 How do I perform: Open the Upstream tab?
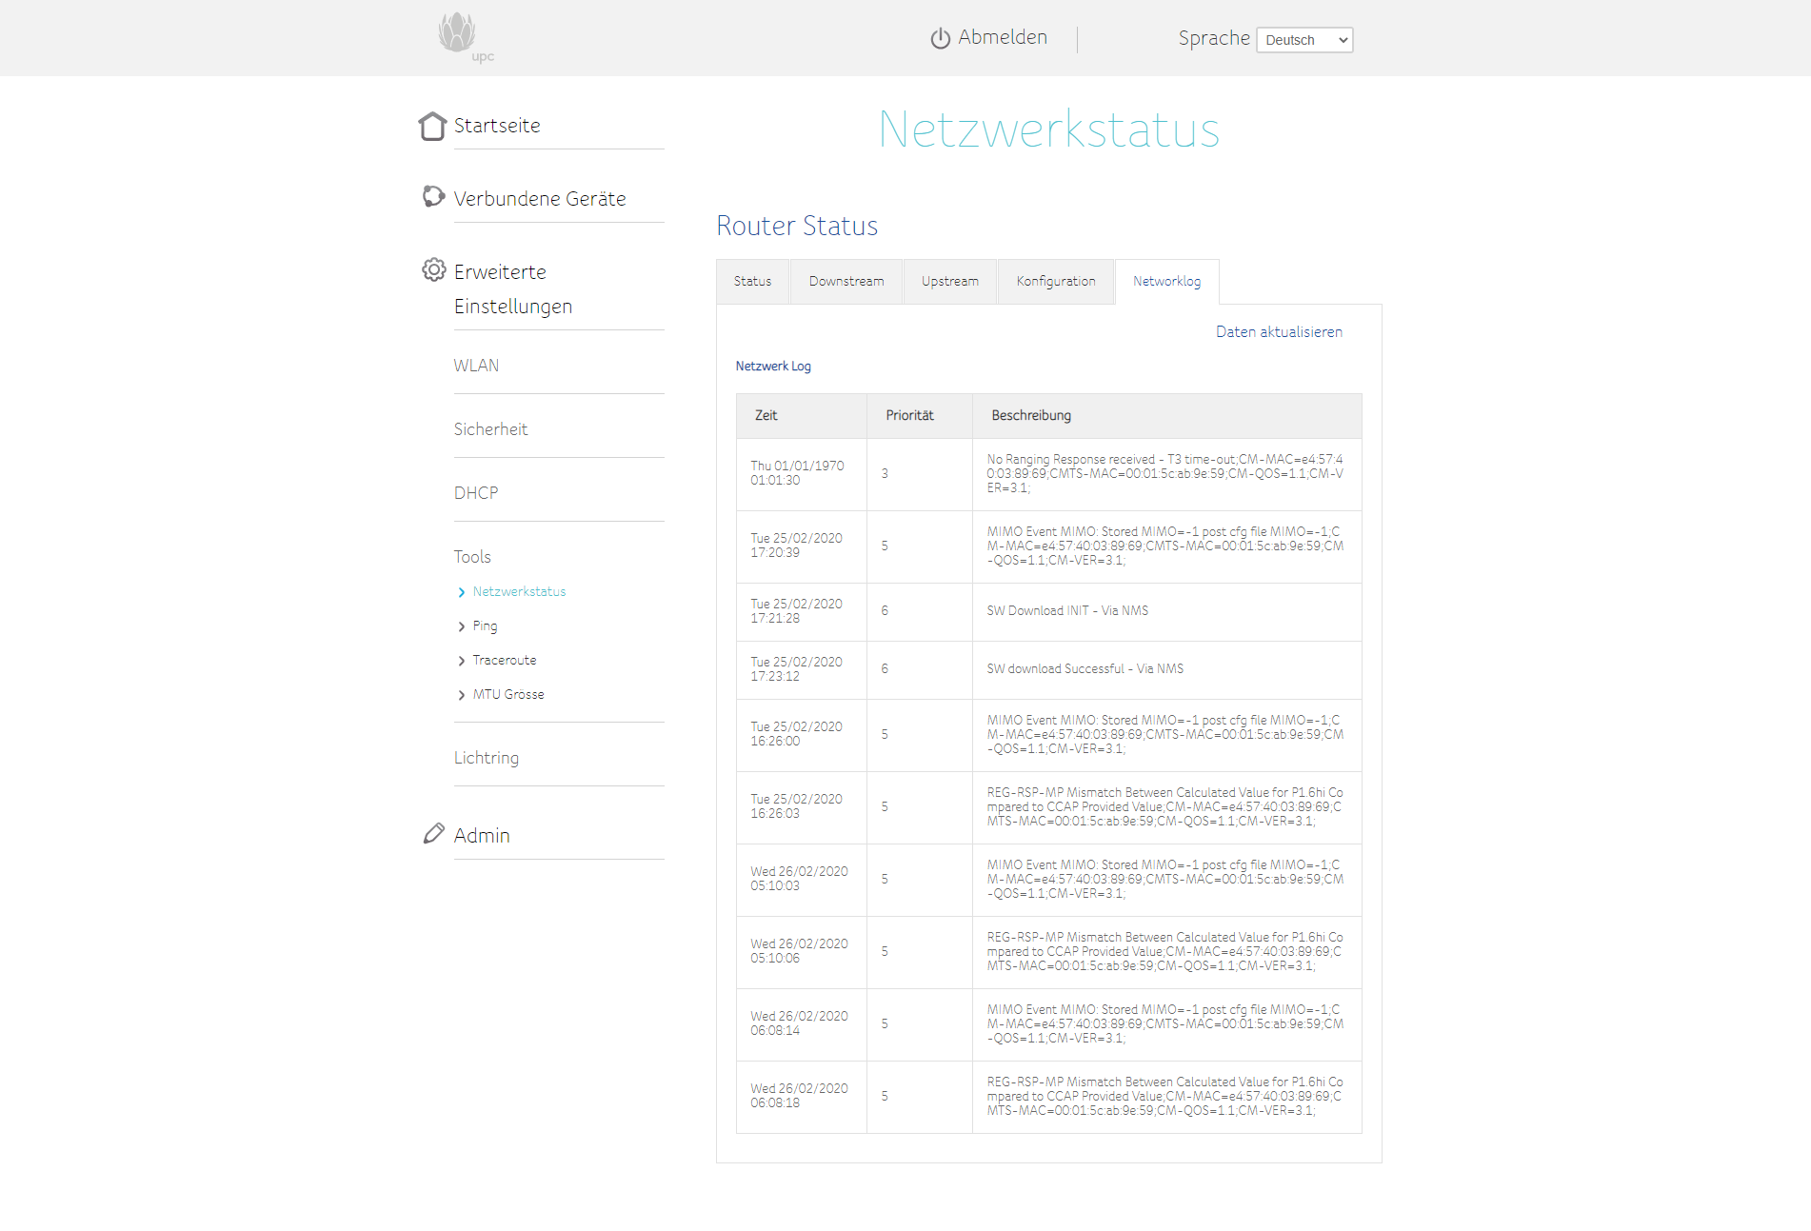tap(949, 282)
